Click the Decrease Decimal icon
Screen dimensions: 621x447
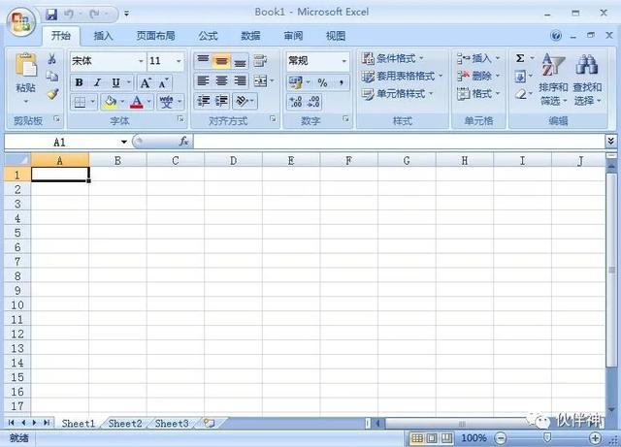[x=313, y=102]
